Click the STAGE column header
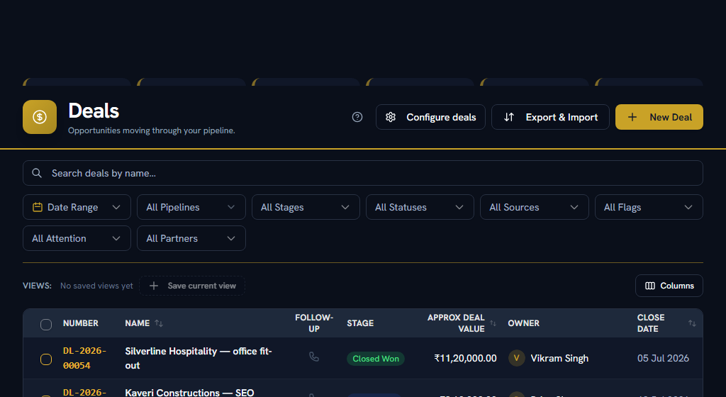 [360, 323]
